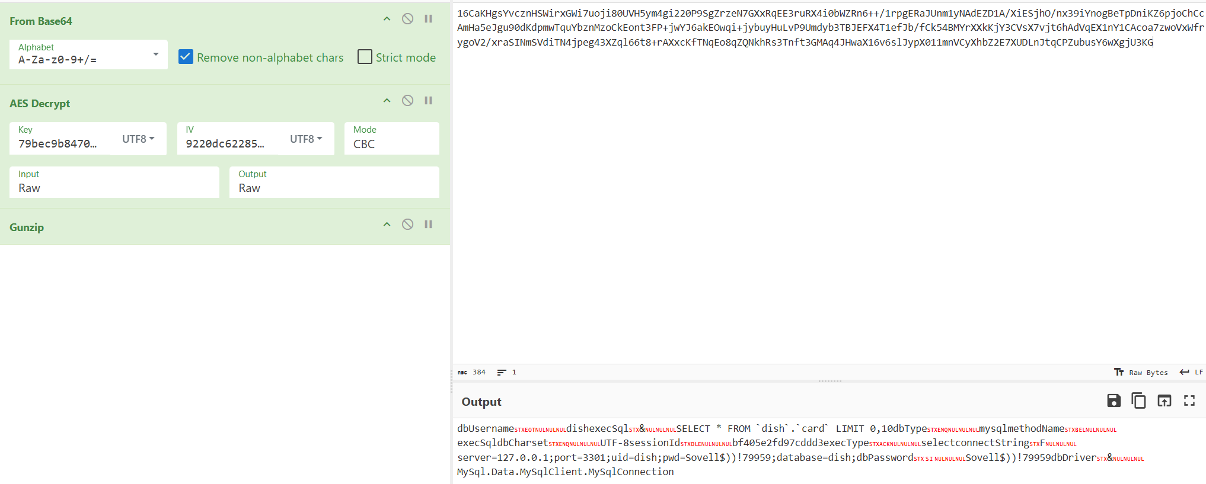1206x484 pixels.
Task: Disable the From Base64 operation
Action: pos(407,19)
